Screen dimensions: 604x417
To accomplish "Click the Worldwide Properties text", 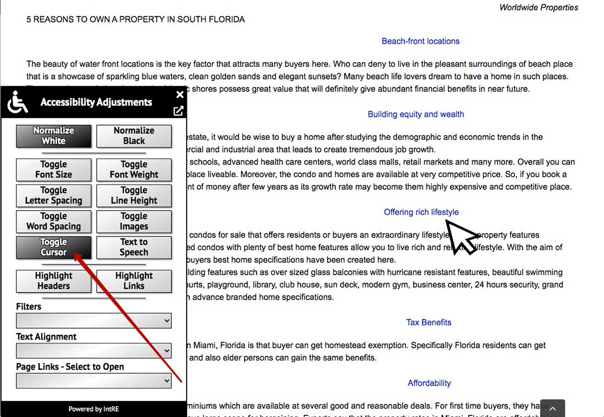I will [x=539, y=7].
